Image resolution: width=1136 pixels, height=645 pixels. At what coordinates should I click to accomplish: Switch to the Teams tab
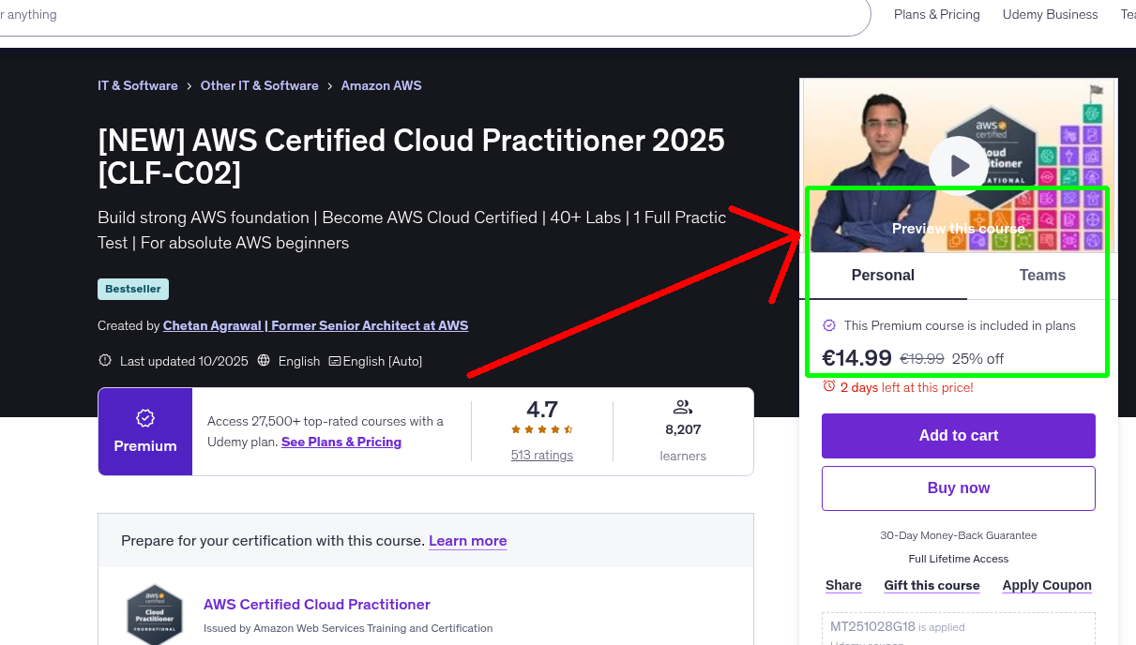(x=1042, y=275)
